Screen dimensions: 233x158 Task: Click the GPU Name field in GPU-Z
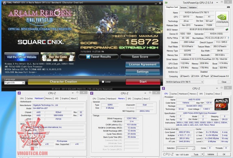(x=197, y=13)
